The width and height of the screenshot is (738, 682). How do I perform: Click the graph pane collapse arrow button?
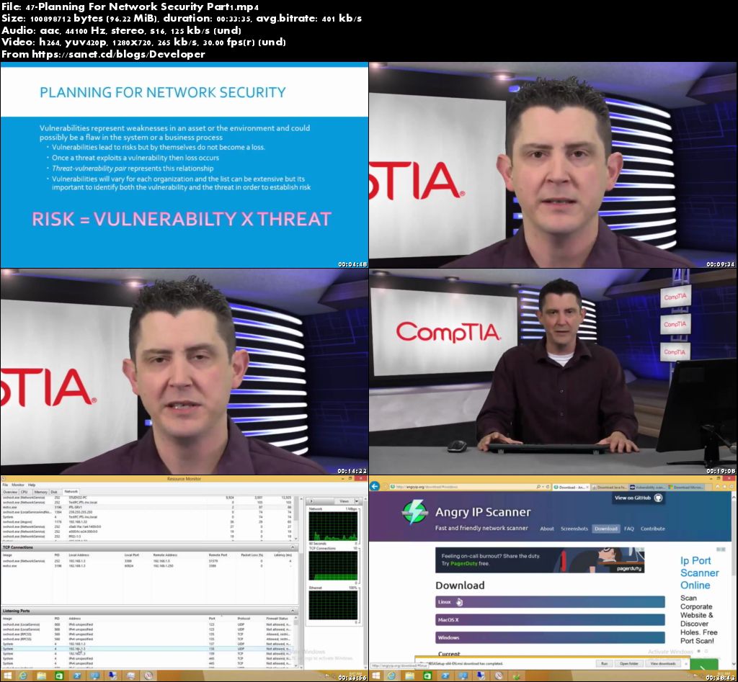coord(311,501)
